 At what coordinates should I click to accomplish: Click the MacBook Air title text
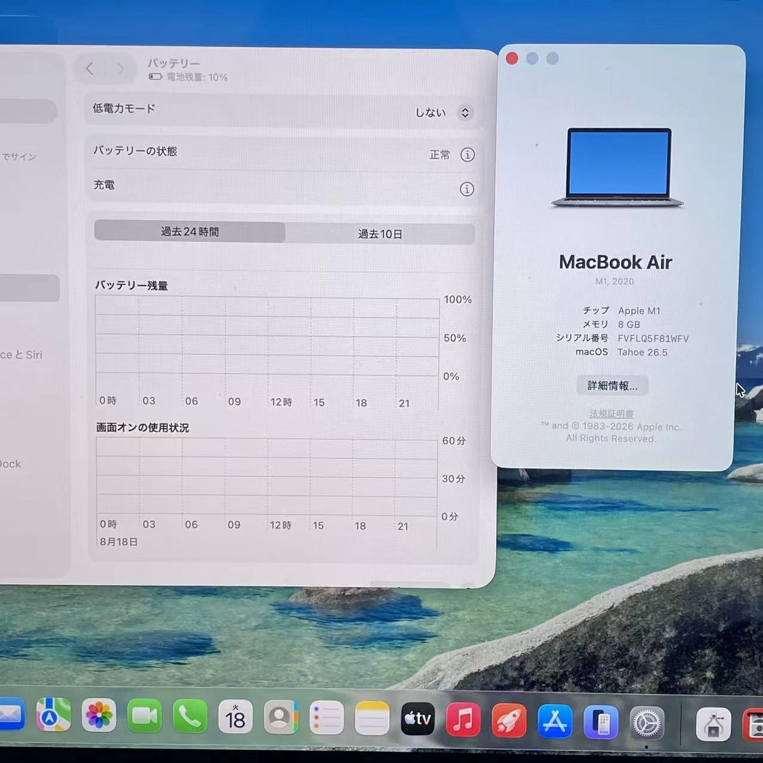(615, 262)
